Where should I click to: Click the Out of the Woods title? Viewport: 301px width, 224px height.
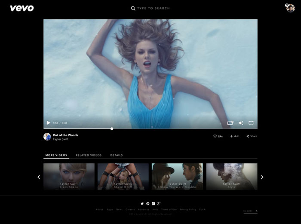pyautogui.click(x=65, y=135)
